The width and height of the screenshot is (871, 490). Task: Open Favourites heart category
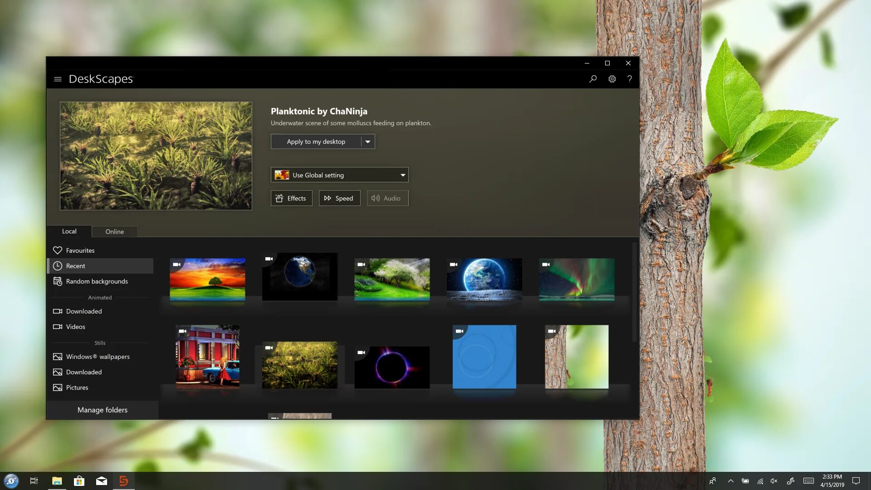coord(80,250)
